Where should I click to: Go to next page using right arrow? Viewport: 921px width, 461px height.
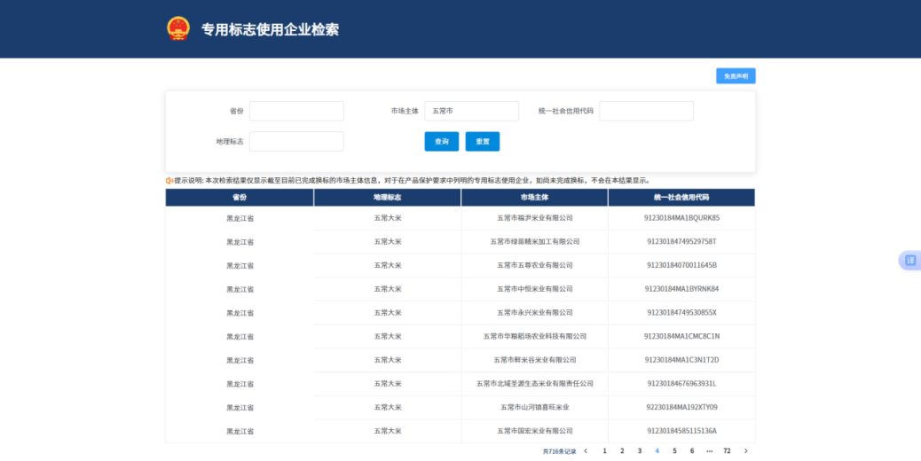click(745, 451)
